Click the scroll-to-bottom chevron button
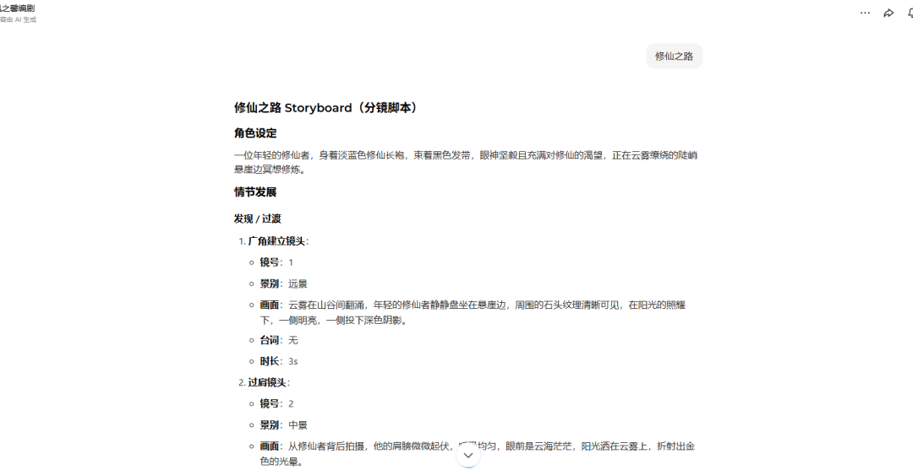The image size is (913, 470). 468,456
